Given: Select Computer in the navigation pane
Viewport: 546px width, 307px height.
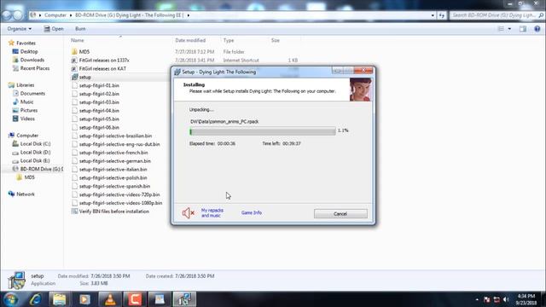Looking at the screenshot, I should click(27, 136).
